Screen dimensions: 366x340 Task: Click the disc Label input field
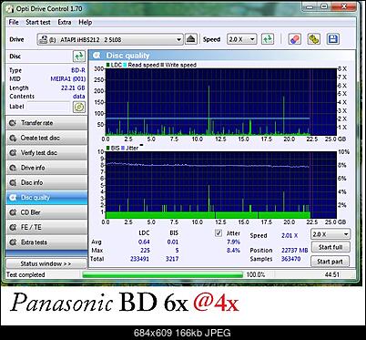click(48, 107)
